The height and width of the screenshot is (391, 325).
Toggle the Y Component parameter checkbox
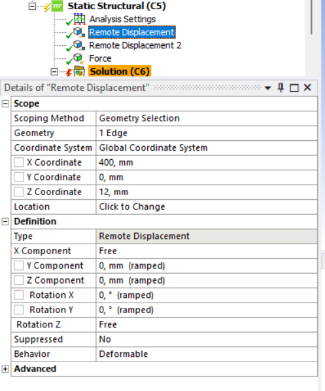(x=19, y=265)
